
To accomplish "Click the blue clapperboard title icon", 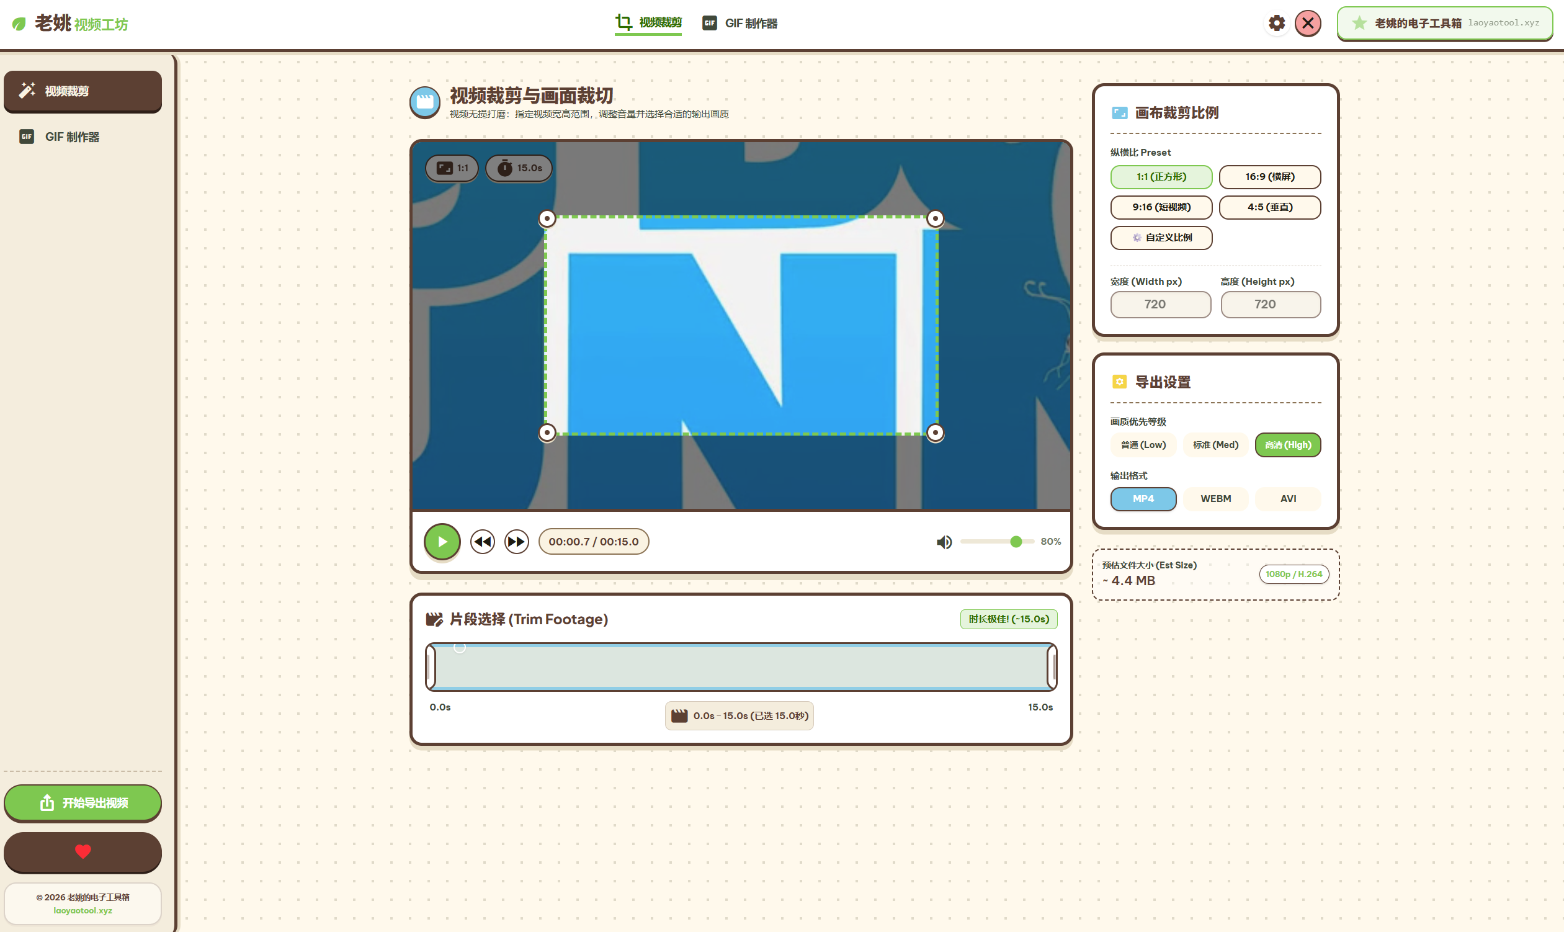I will pos(425,102).
